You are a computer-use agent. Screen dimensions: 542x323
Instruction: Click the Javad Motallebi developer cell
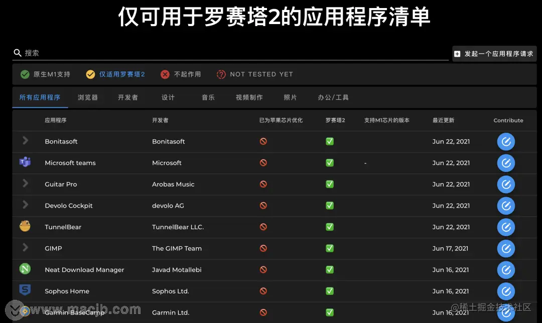tap(177, 270)
